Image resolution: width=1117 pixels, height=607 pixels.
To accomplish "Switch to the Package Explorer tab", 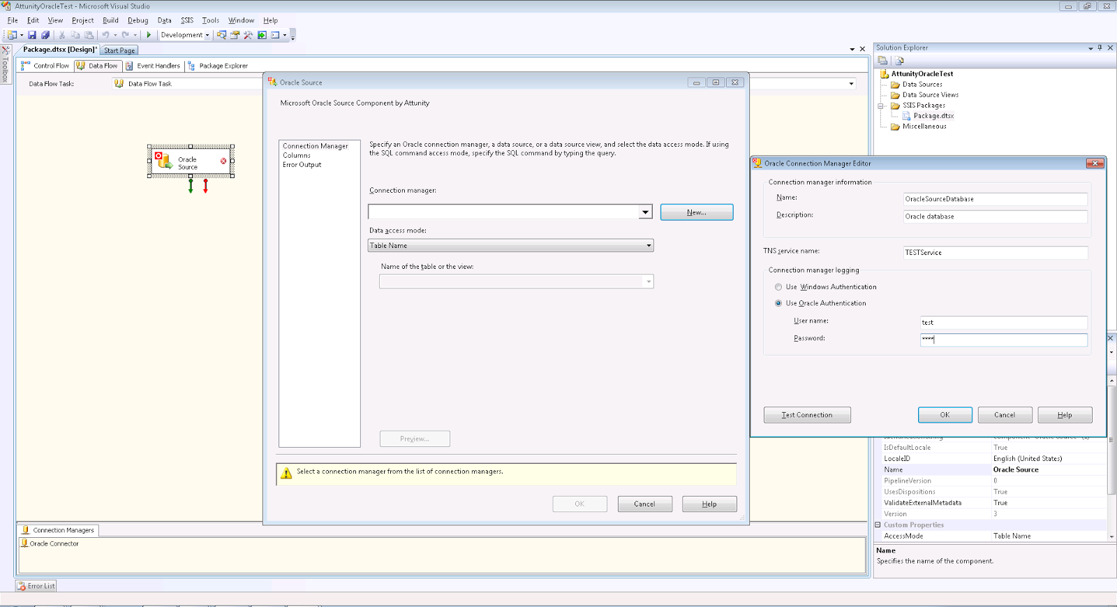I will pyautogui.click(x=218, y=66).
